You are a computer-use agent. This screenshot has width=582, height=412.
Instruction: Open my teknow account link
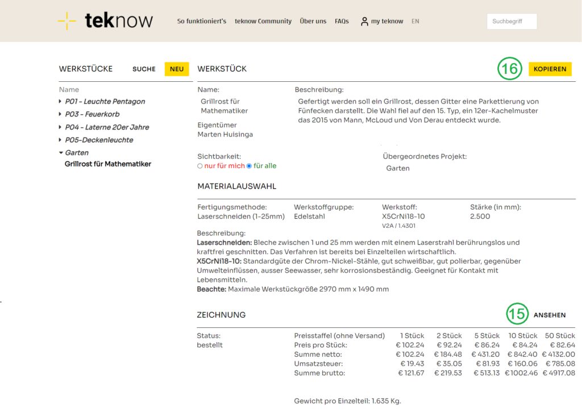[386, 21]
